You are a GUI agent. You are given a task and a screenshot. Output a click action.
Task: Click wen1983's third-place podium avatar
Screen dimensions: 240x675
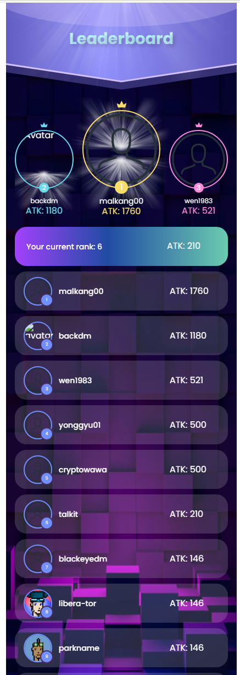click(198, 159)
